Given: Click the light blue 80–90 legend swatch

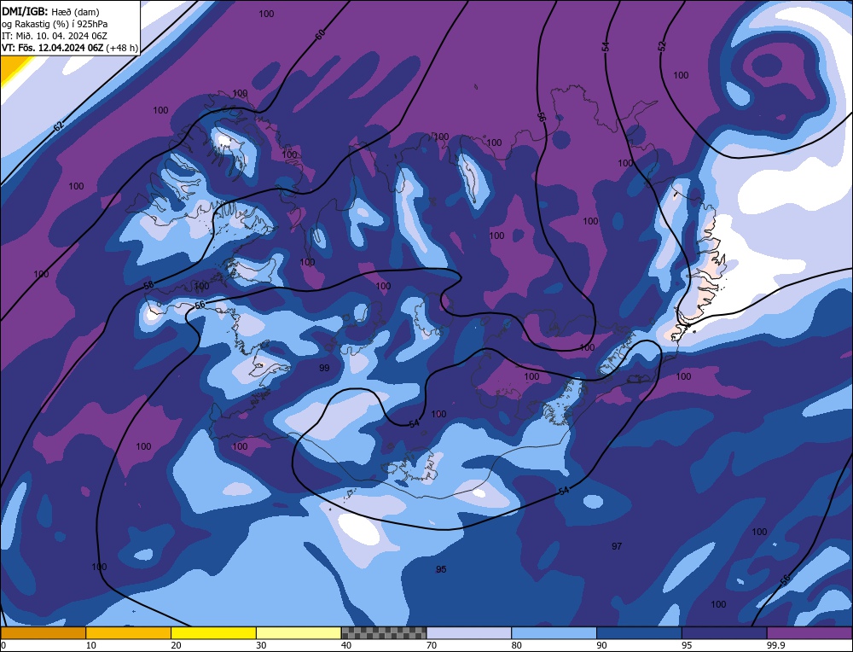Looking at the screenshot, I should (x=554, y=633).
